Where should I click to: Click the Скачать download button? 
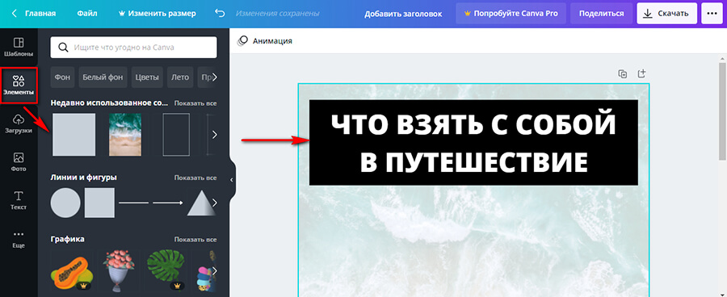[666, 14]
